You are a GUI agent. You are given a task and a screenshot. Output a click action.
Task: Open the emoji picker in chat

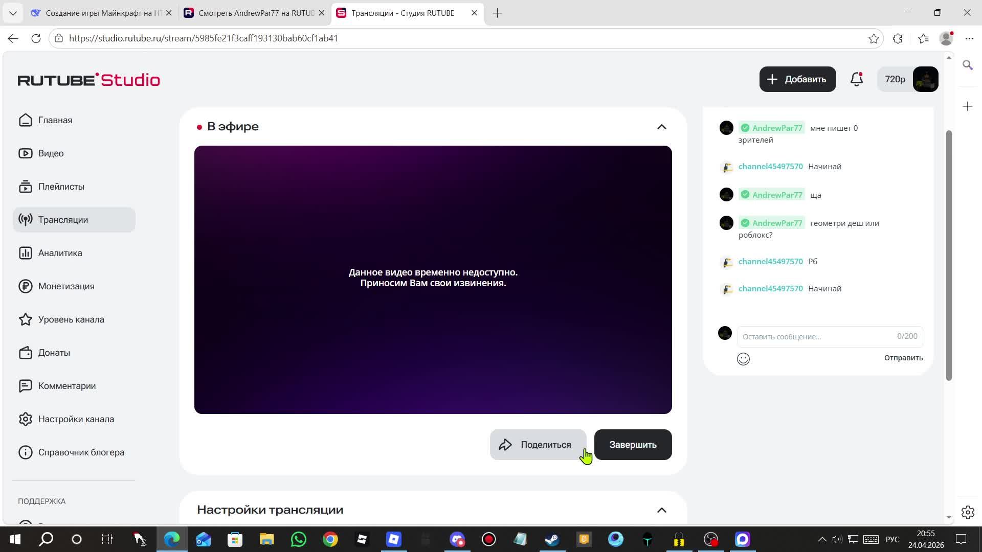pos(743,359)
